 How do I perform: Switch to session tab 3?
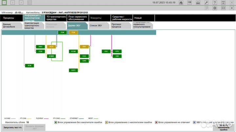pos(21,3)
